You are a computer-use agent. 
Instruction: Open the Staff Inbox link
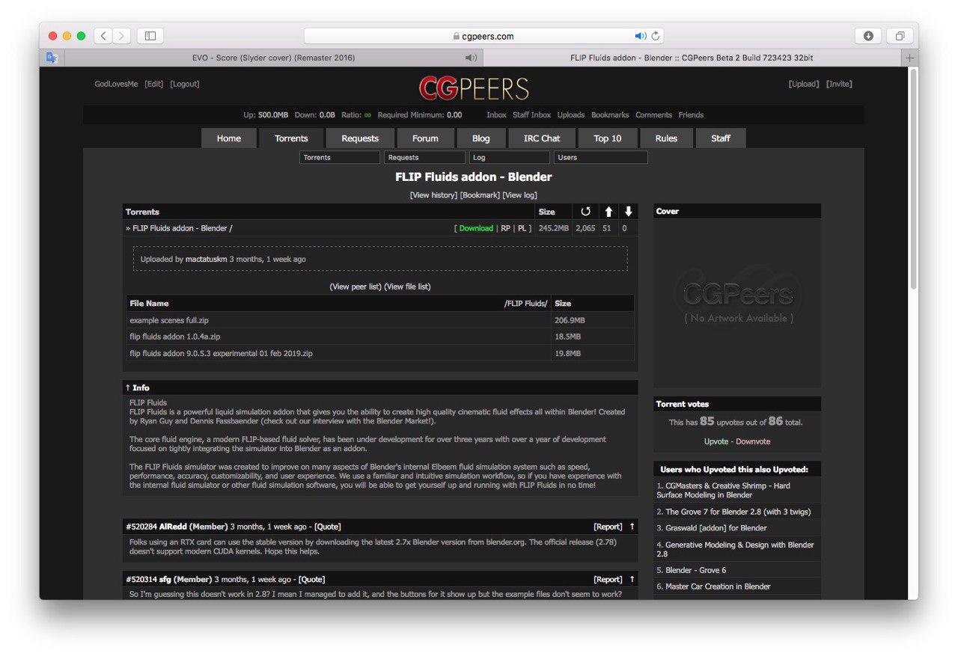pos(531,115)
